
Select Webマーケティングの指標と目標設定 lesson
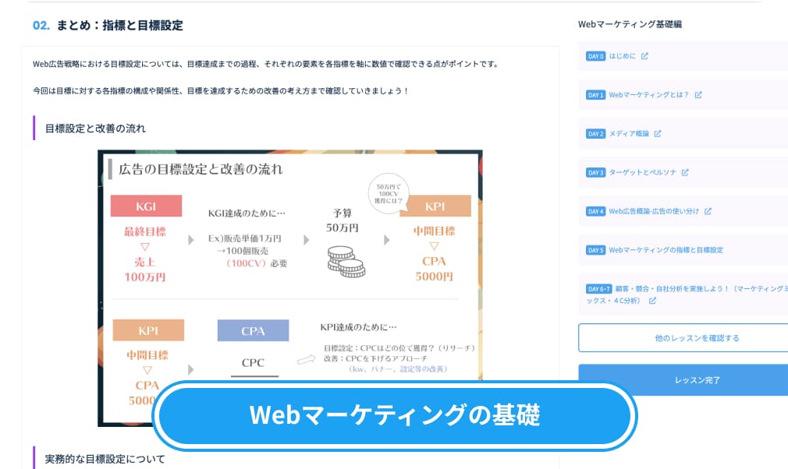tap(666, 250)
